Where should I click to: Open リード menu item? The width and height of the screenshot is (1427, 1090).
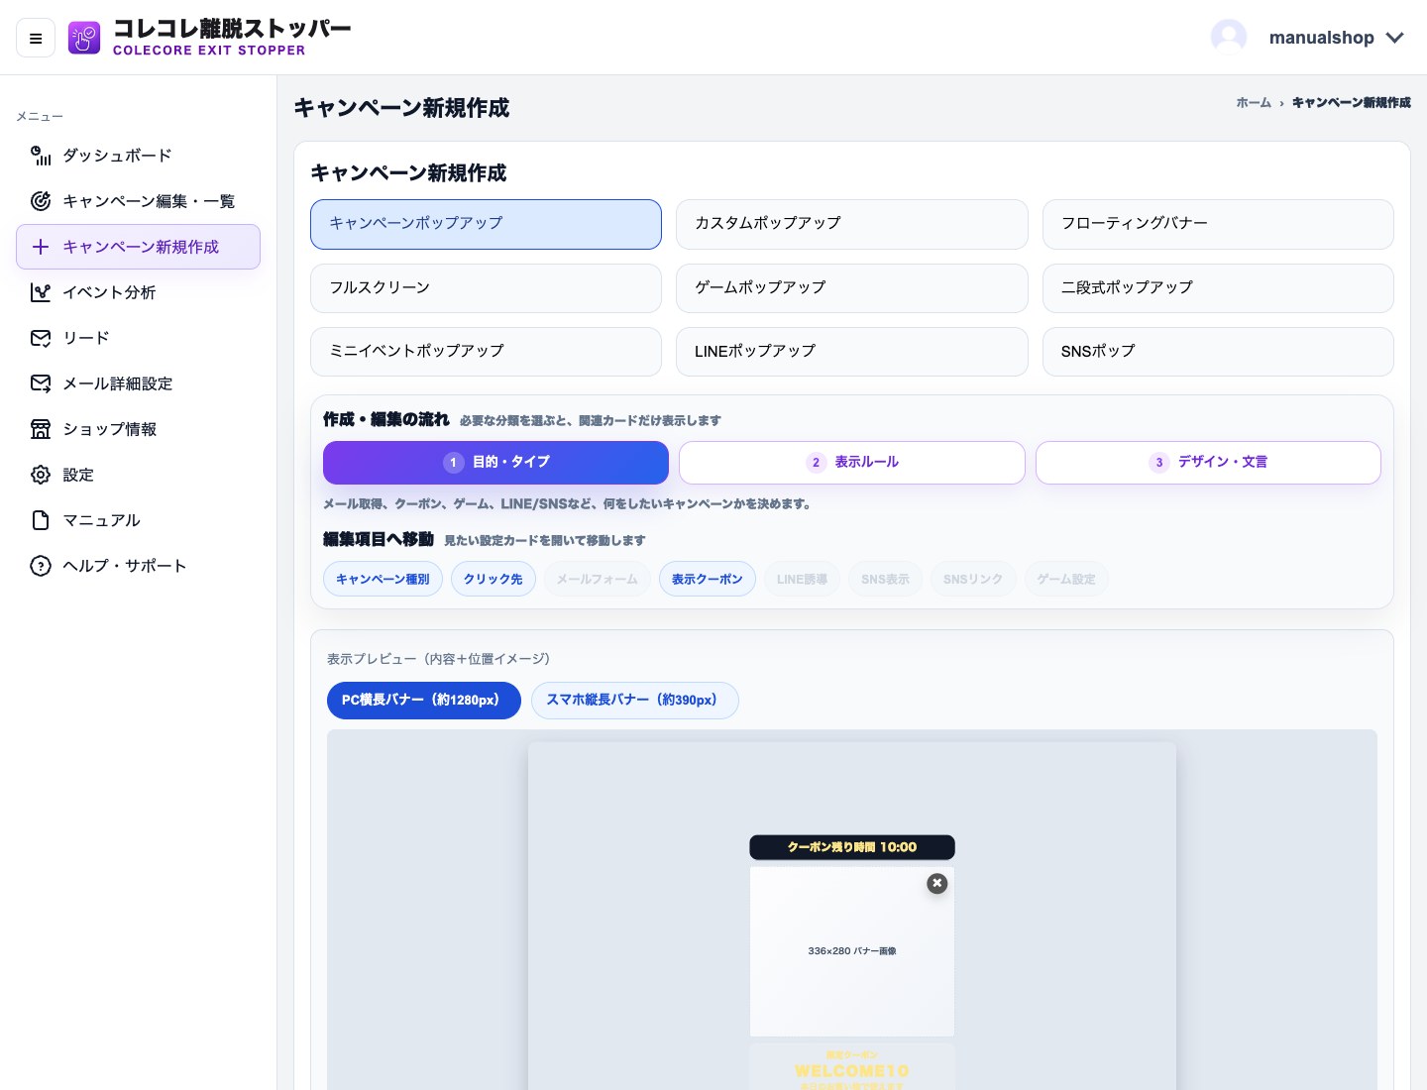(138, 338)
